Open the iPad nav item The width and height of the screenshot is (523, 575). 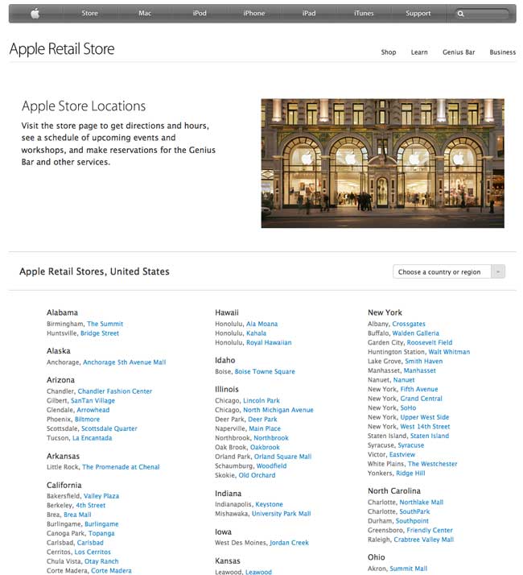[x=309, y=14]
